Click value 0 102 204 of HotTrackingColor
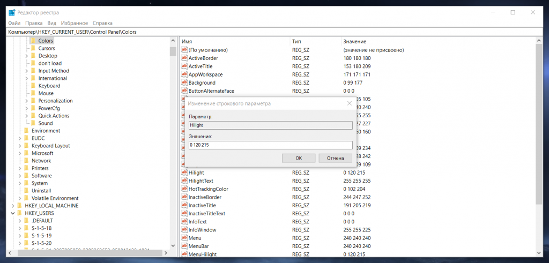549x263 pixels. tap(354, 189)
